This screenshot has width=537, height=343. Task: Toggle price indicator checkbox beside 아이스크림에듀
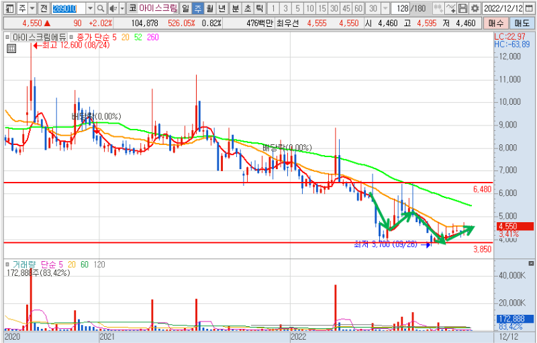click(7, 37)
